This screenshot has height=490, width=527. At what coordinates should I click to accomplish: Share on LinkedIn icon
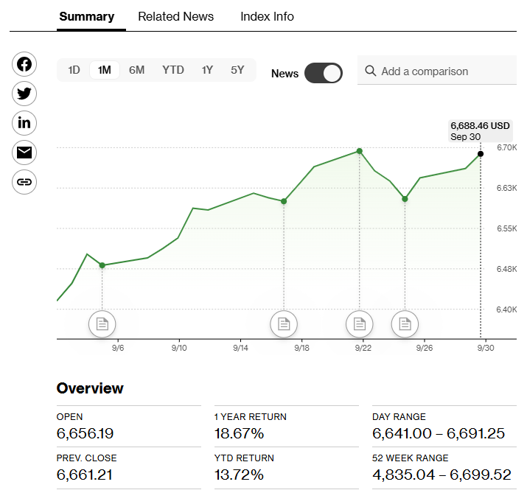pyautogui.click(x=24, y=123)
